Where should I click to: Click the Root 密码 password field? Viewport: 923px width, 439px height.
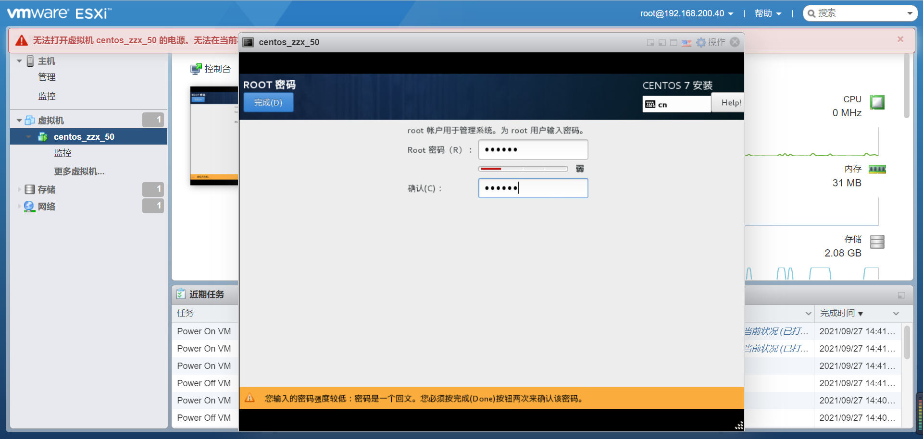tap(533, 149)
